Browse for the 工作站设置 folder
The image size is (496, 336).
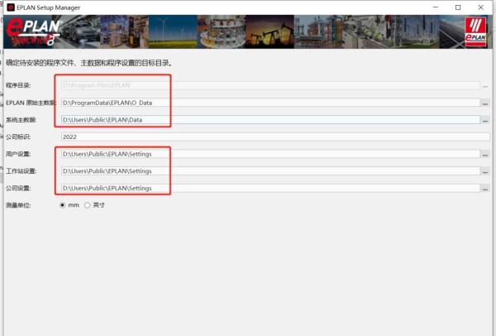pos(485,171)
